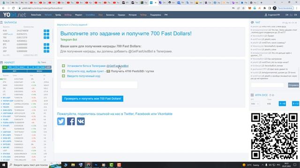Open the Facebook share icon
This screenshot has width=300, height=168.
pos(71,121)
